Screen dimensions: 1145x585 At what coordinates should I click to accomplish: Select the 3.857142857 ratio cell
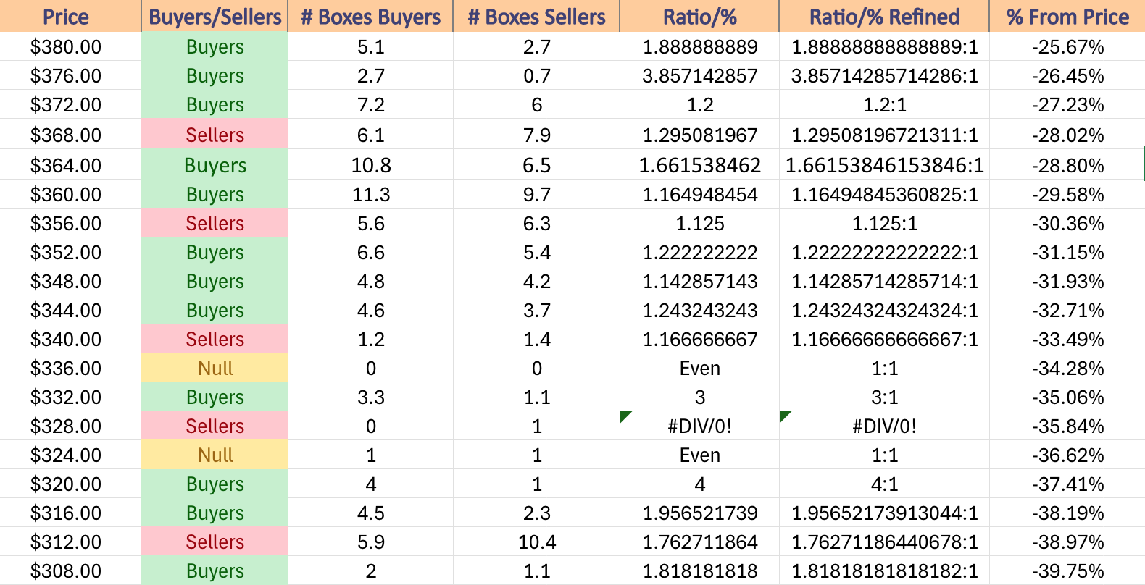click(x=699, y=75)
